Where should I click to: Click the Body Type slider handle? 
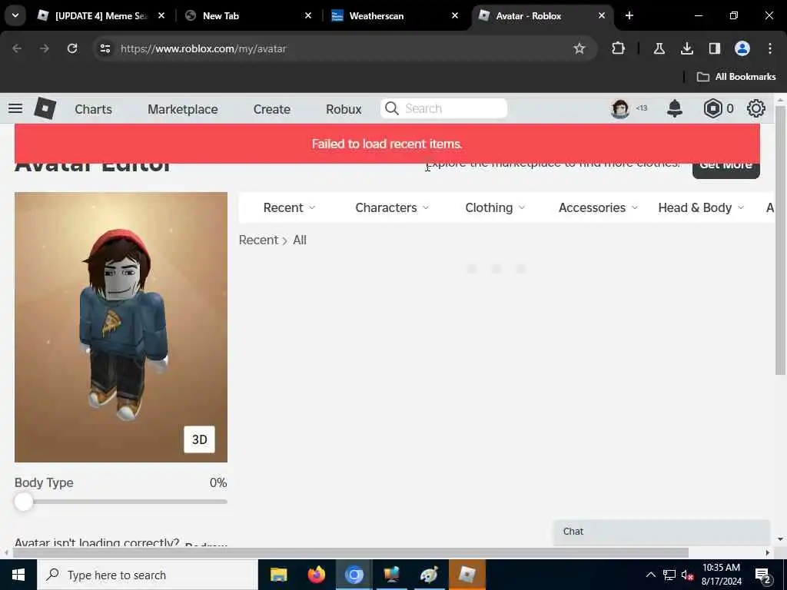[x=24, y=502]
